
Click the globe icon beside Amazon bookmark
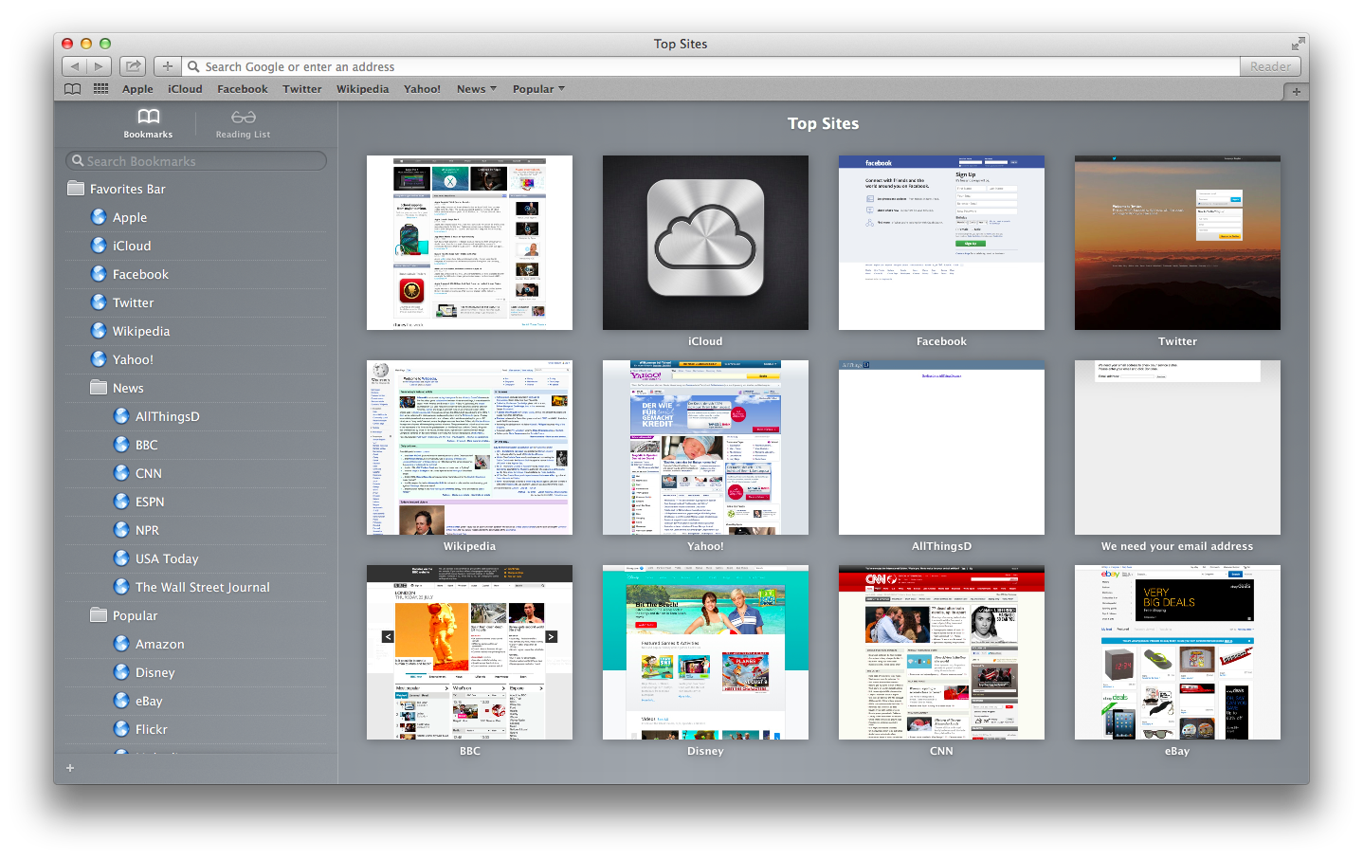pos(121,644)
